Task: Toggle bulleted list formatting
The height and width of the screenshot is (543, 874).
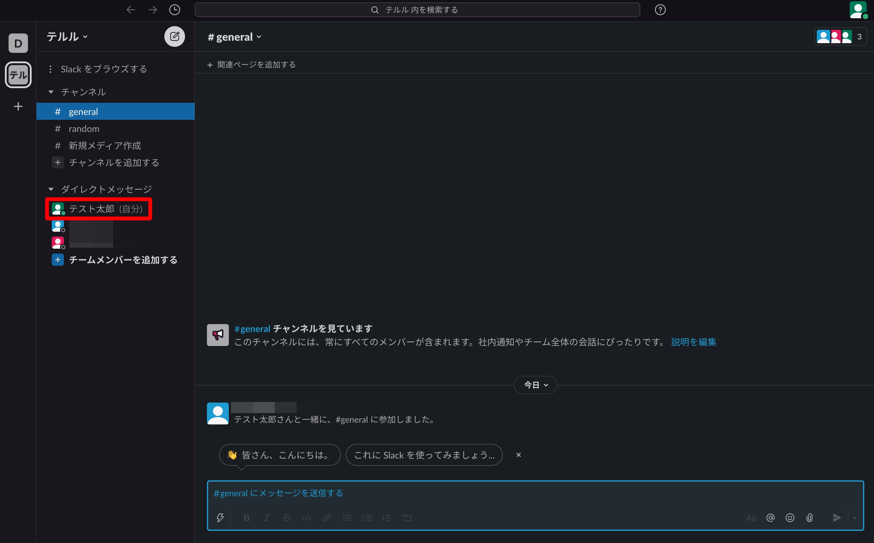Action: [x=367, y=517]
